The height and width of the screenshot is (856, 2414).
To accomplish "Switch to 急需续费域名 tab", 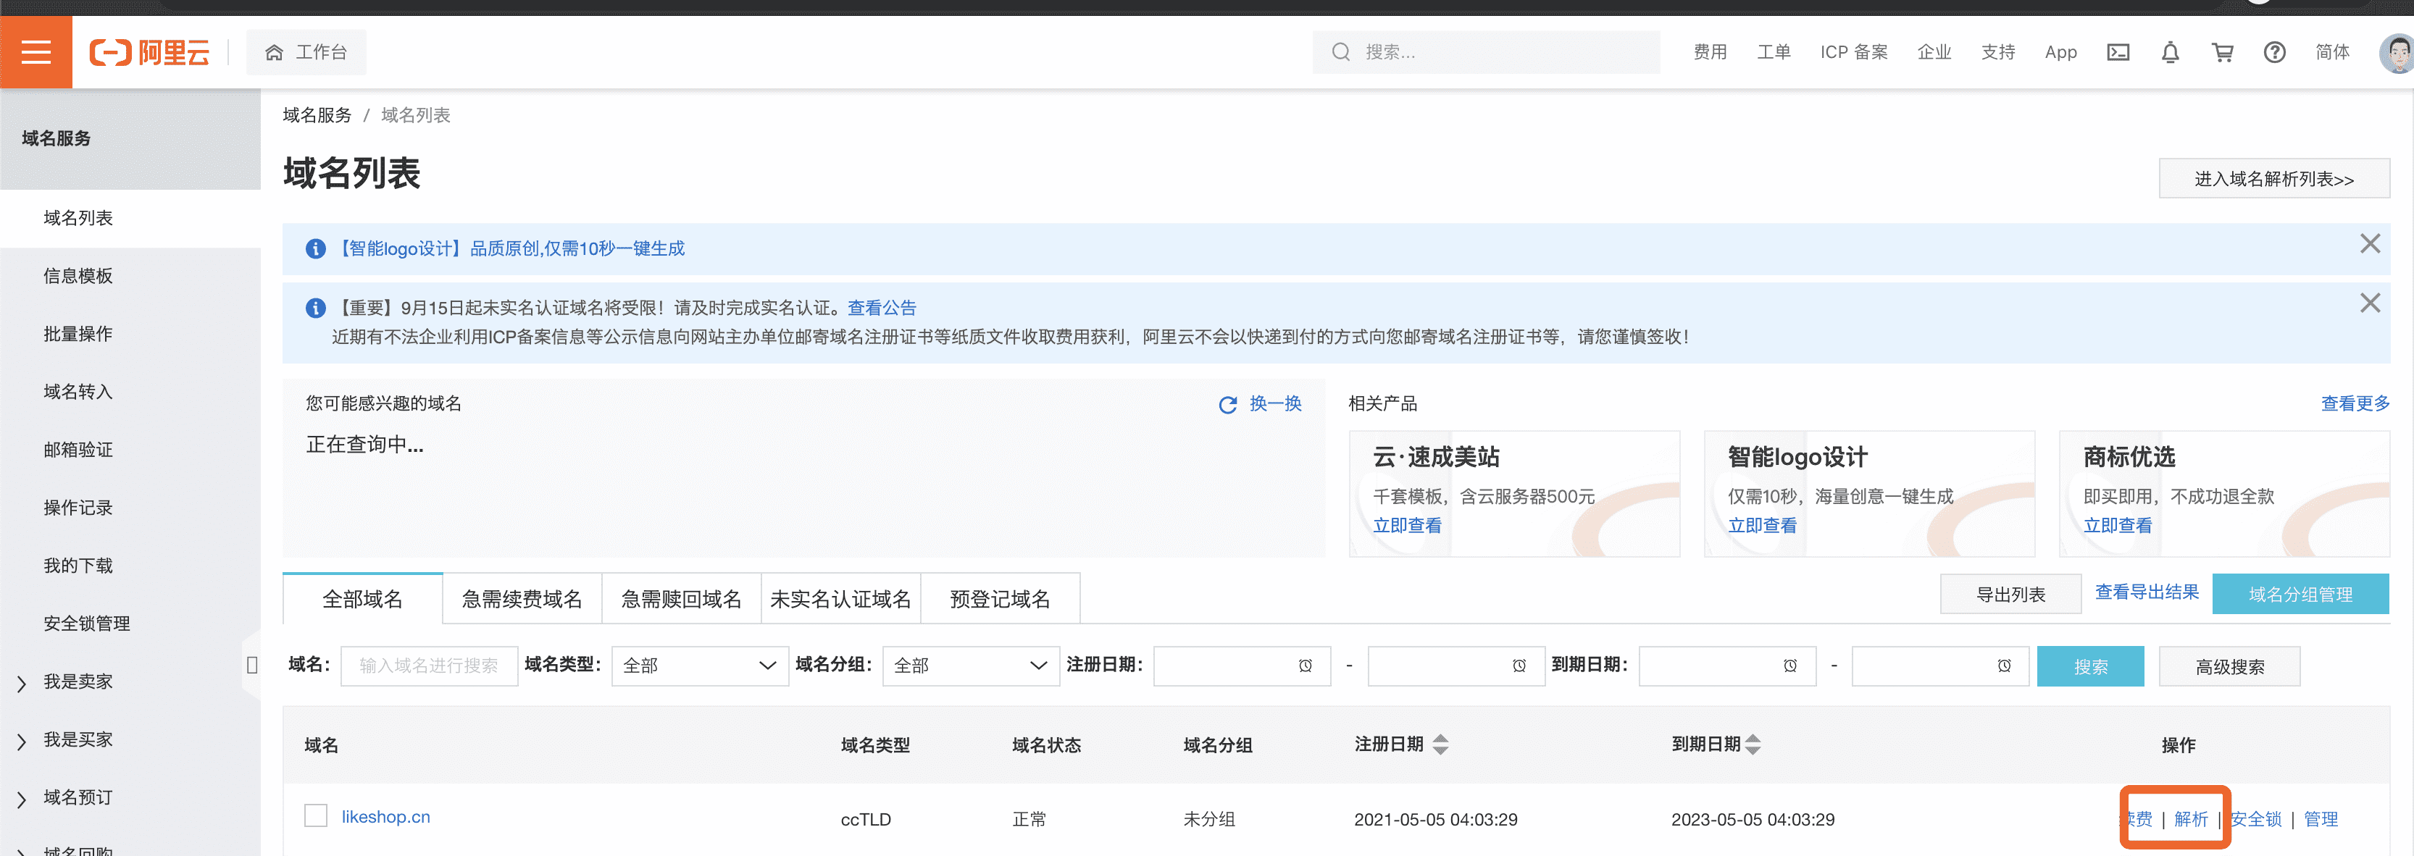I will (x=522, y=600).
